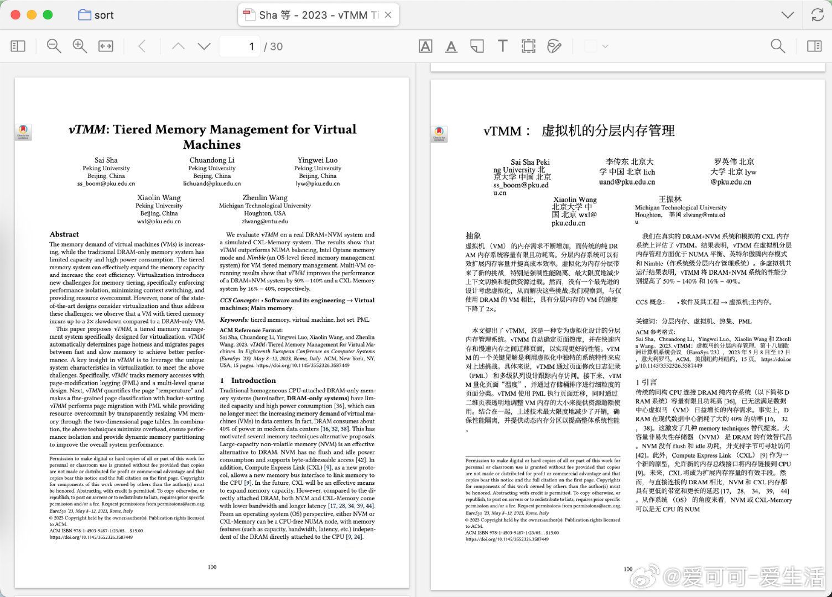Toggle the right side panel
The image size is (832, 597).
click(814, 46)
